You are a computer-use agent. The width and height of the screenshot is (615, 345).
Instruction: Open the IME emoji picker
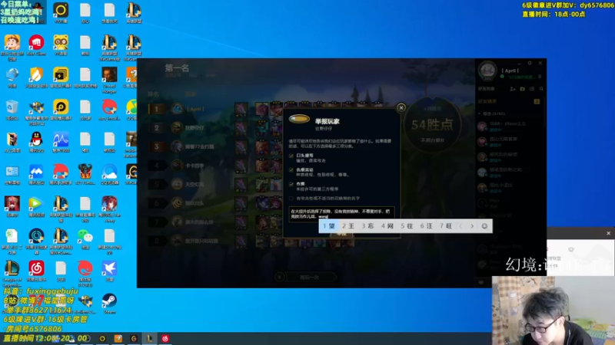[484, 226]
